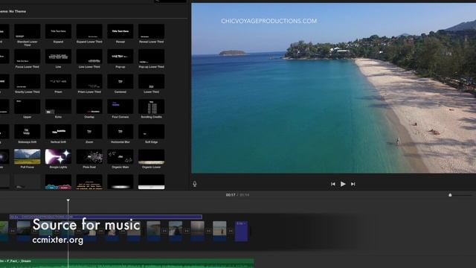The width and height of the screenshot is (476, 268).
Task: Select the plain Lower Third title
Action: (x=151, y=82)
